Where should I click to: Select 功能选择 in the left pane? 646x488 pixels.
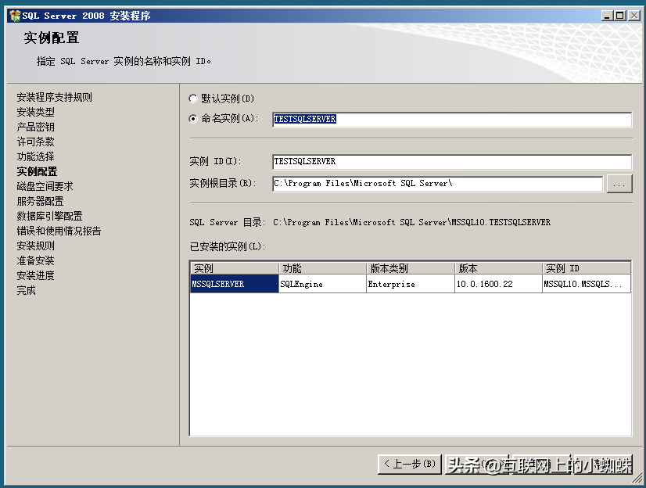(x=37, y=156)
